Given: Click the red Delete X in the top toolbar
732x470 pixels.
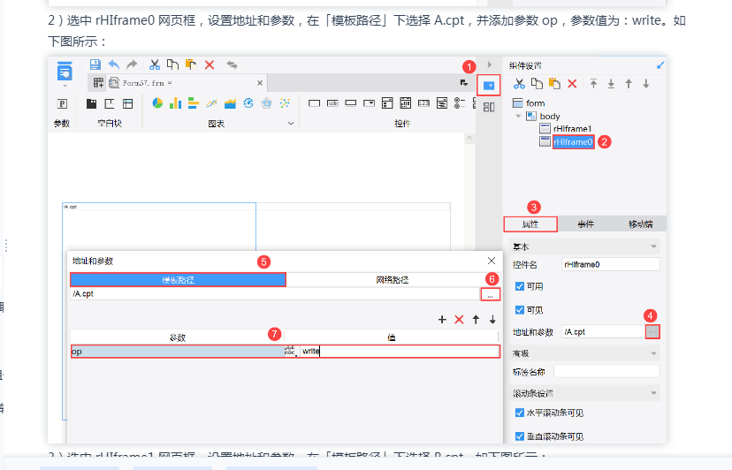Looking at the screenshot, I should click(x=210, y=64).
